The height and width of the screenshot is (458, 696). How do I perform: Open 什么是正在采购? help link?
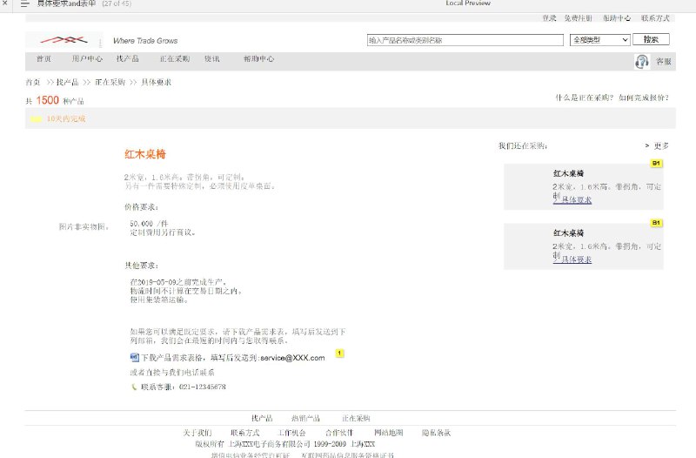point(584,98)
